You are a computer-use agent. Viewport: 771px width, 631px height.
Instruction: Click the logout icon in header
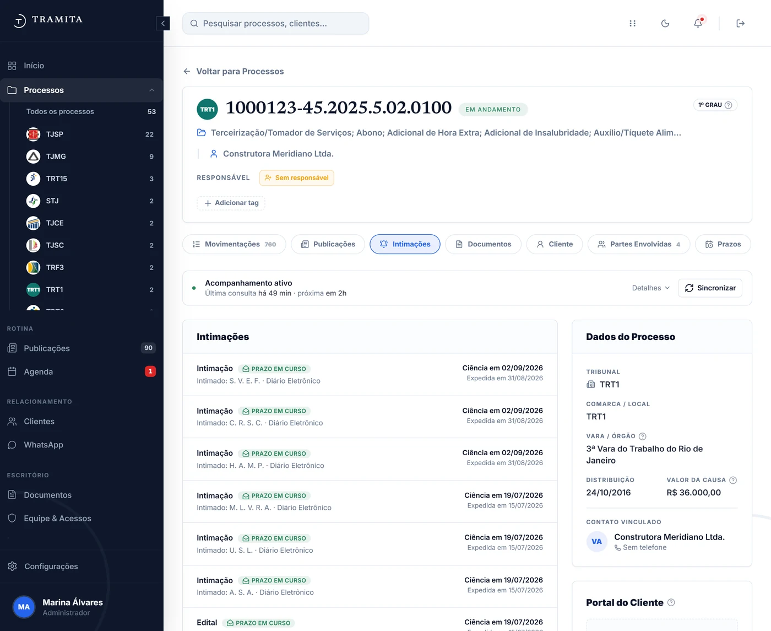coord(740,23)
